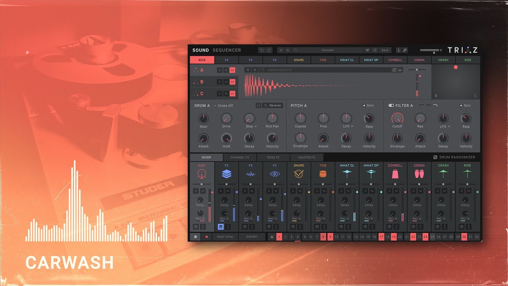Open the Carwash preset name browser
508x286 pixels.
[x=327, y=50]
